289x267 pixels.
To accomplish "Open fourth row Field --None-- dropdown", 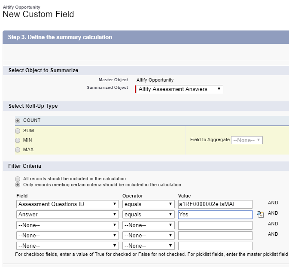I will [67, 236].
